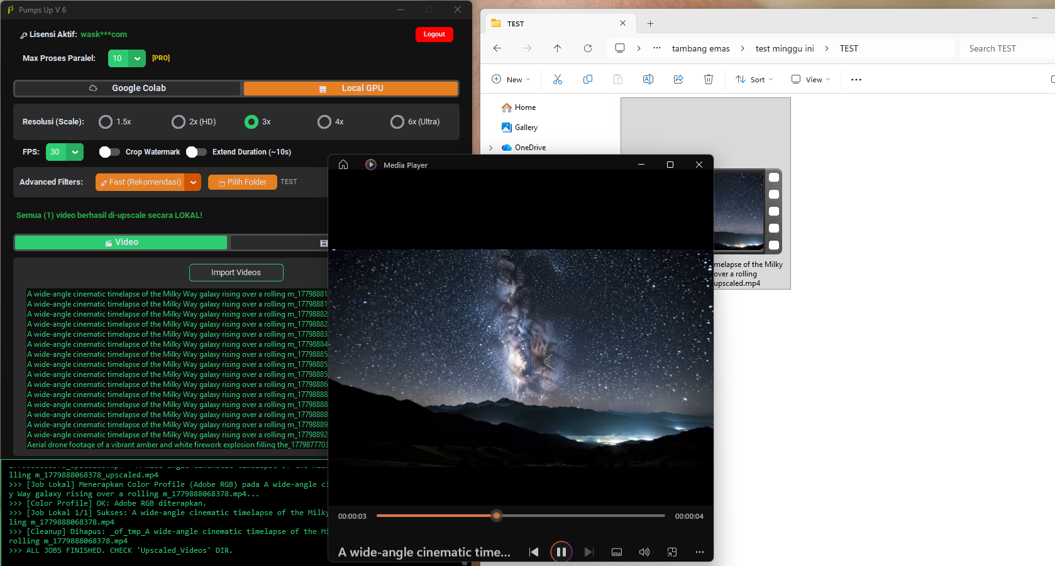
Task: Close the TEST tab in File Explorer
Action: [x=623, y=23]
